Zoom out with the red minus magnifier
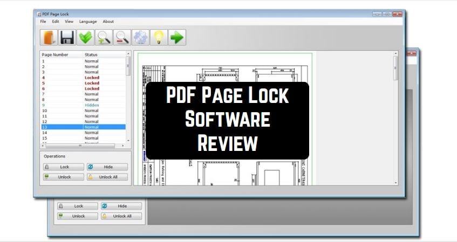Viewport: 457px width, 242px height. pyautogui.click(x=122, y=38)
